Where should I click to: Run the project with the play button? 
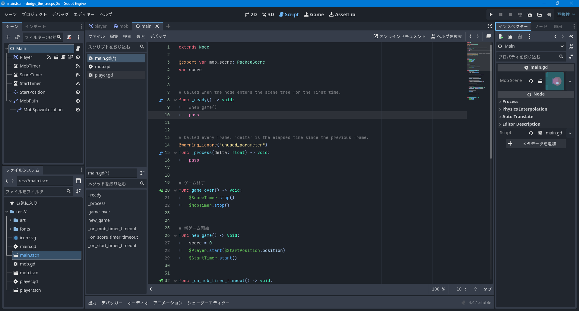(x=491, y=14)
